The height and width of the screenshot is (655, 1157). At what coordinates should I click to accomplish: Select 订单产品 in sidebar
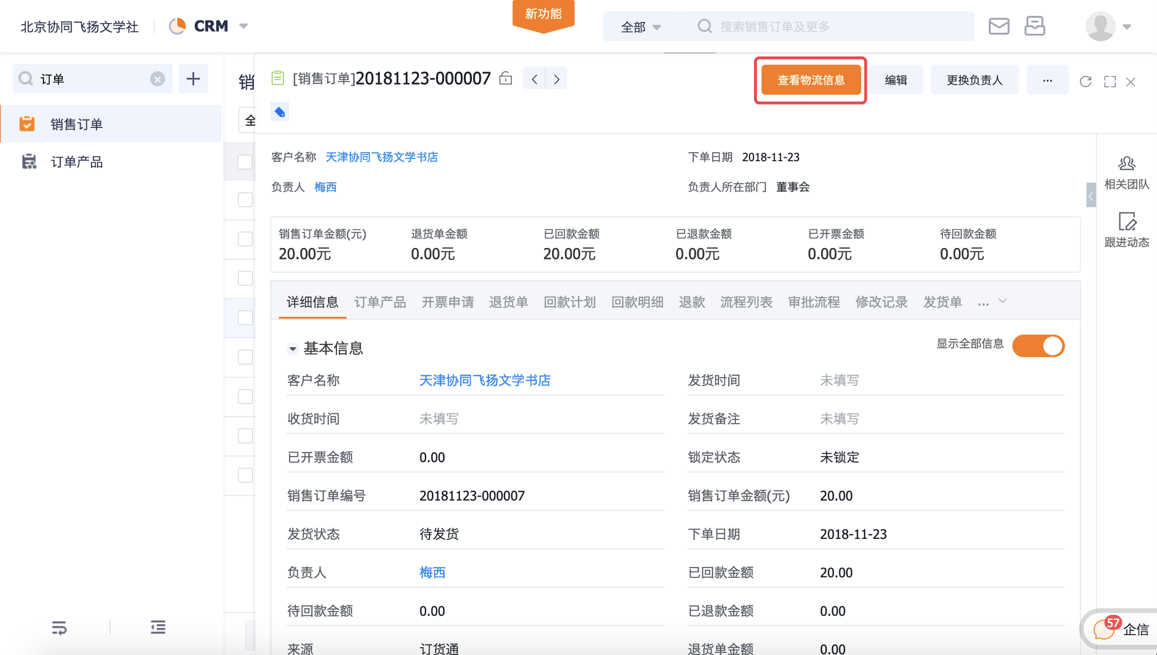click(111, 162)
